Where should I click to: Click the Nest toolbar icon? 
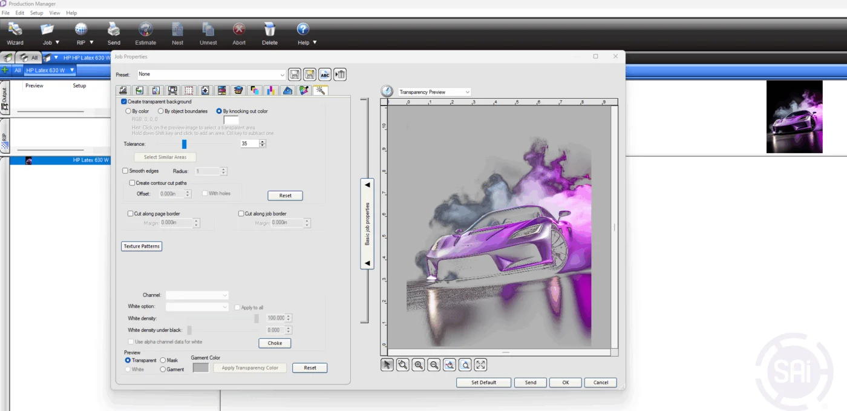177,34
